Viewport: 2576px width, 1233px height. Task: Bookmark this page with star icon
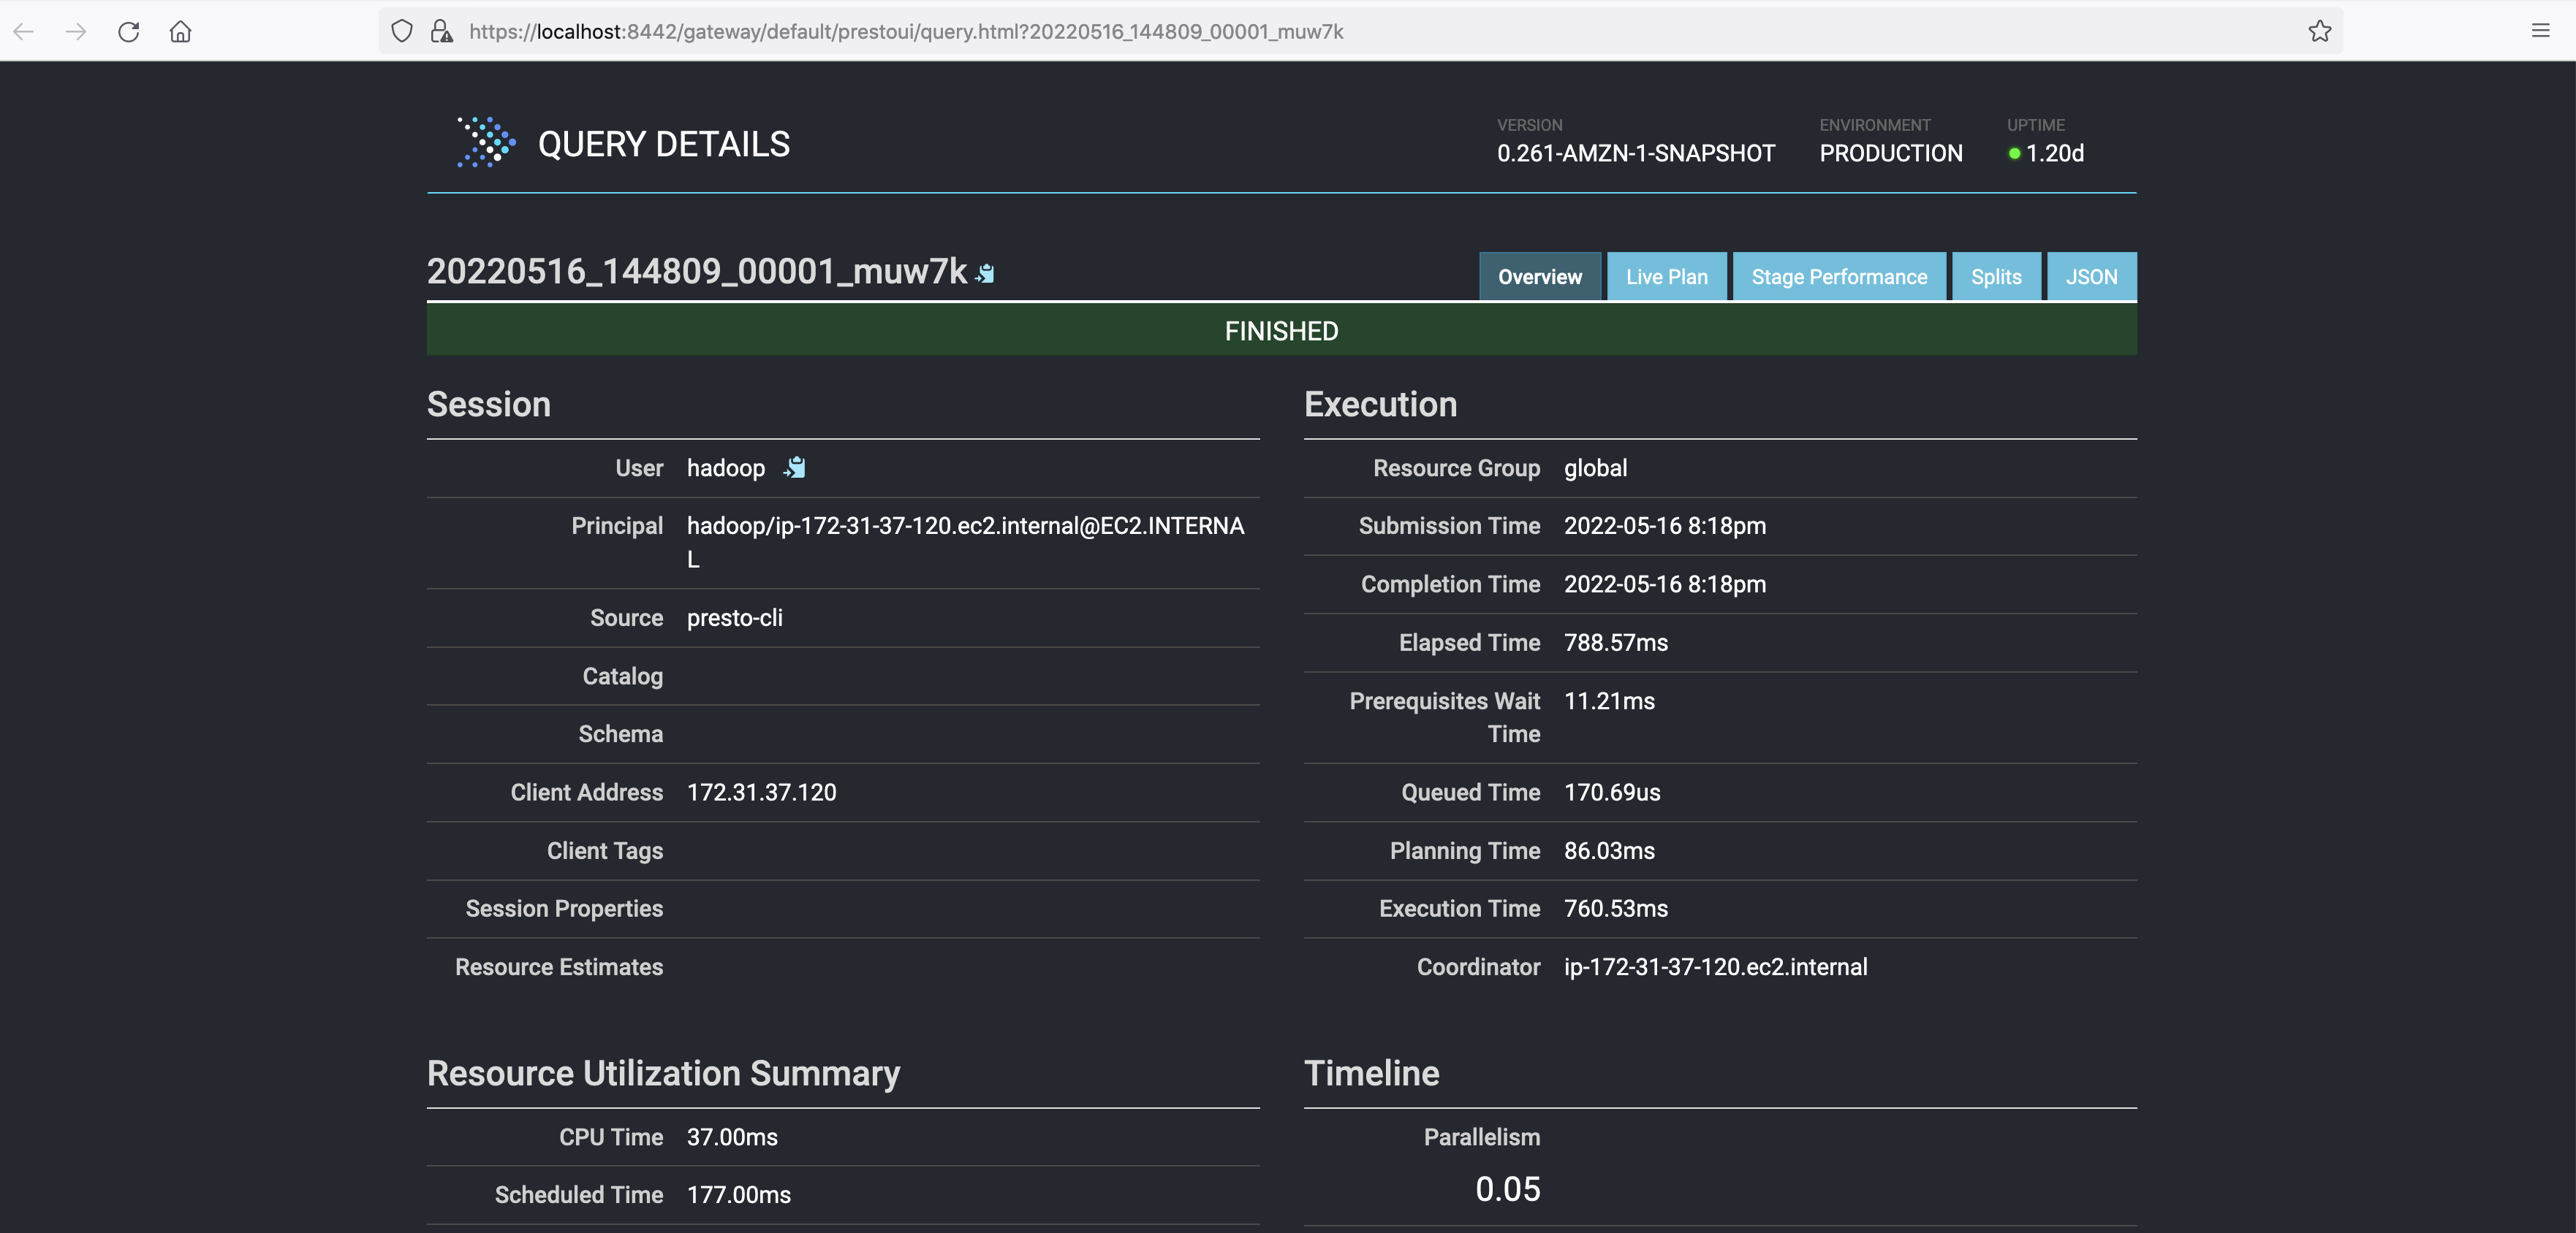2319,31
